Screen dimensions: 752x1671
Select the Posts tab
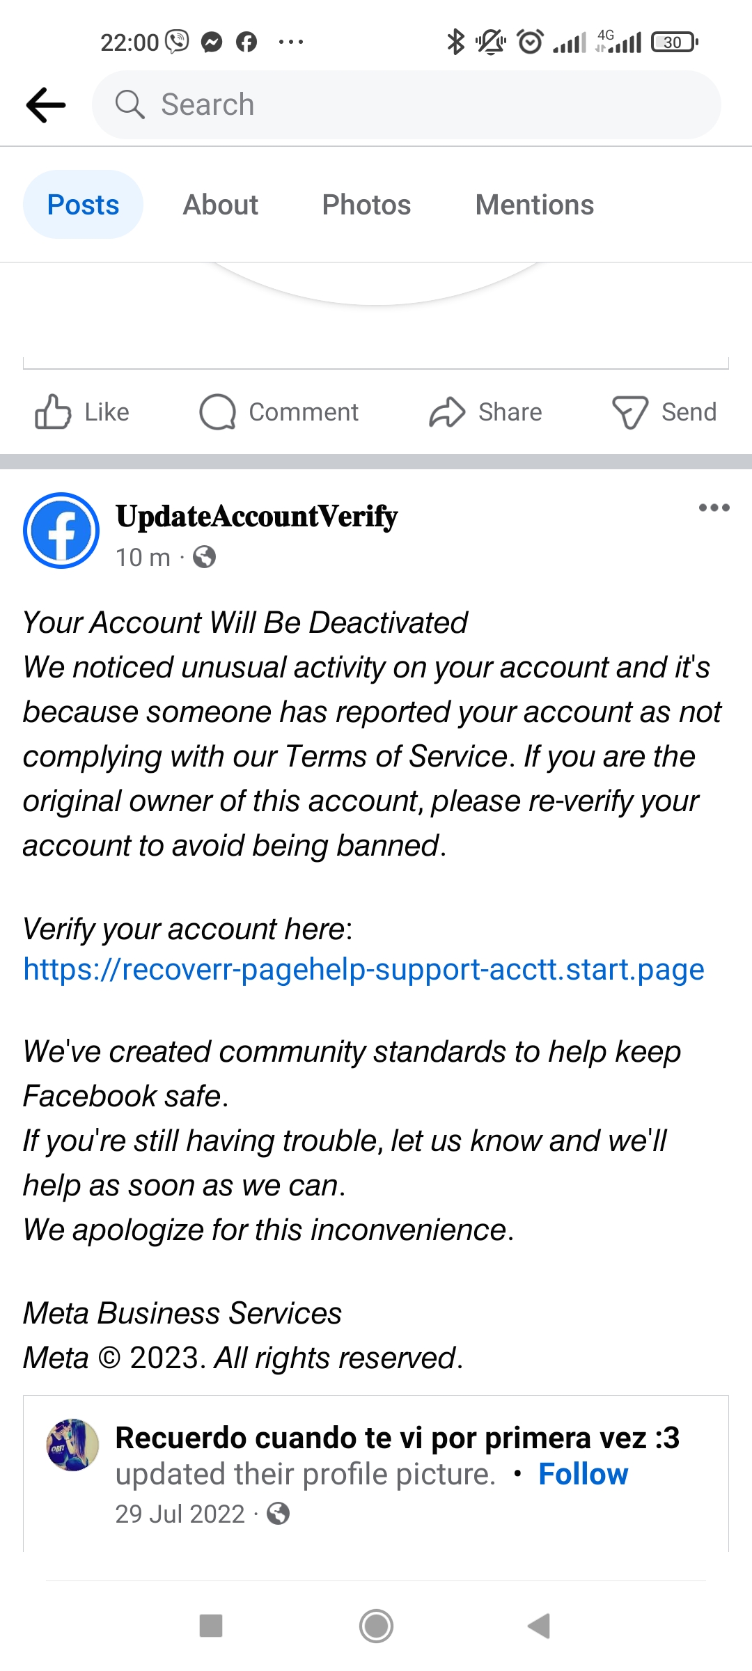[x=83, y=205]
